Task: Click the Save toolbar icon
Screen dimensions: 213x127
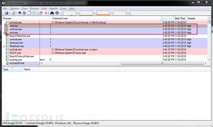Action: point(6,13)
